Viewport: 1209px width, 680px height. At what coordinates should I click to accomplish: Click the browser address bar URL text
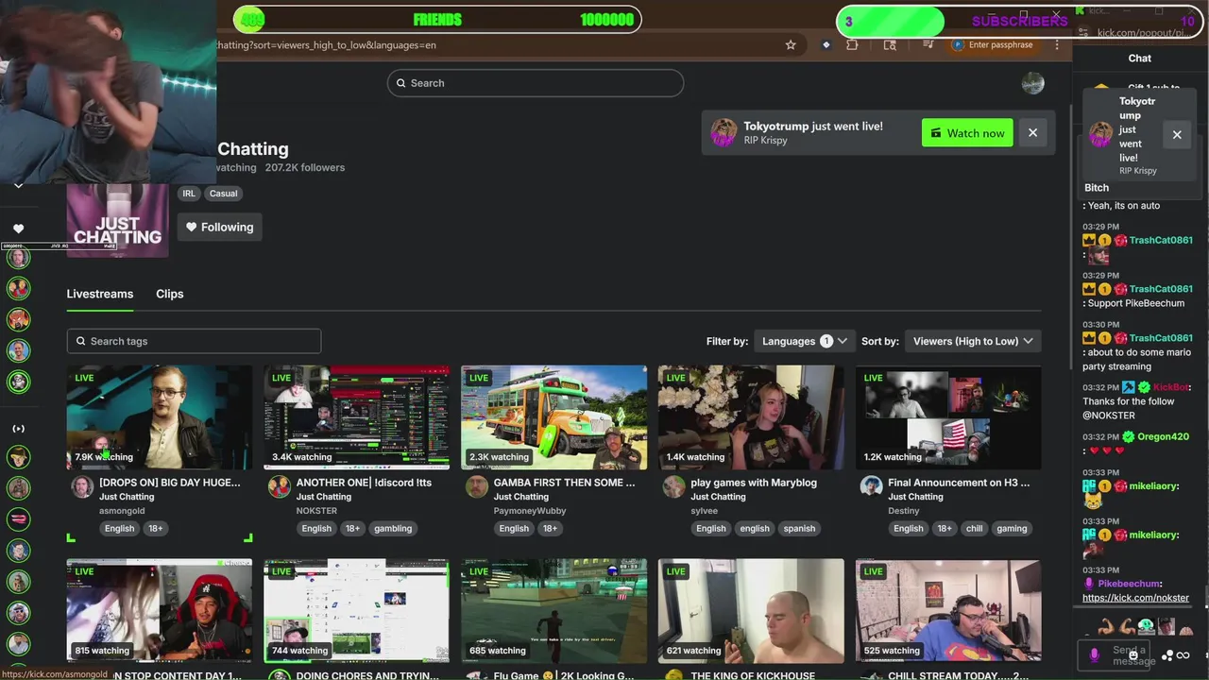[326, 44]
